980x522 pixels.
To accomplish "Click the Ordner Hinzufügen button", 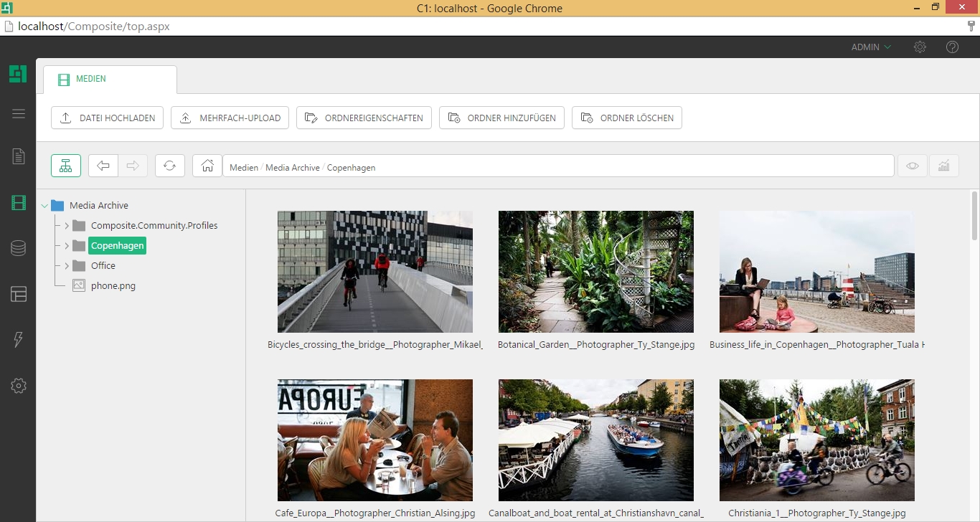I will tap(502, 118).
